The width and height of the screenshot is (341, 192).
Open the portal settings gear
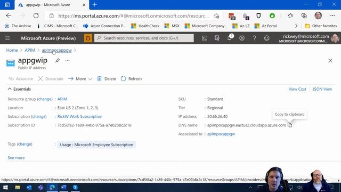pyautogui.click(x=241, y=38)
